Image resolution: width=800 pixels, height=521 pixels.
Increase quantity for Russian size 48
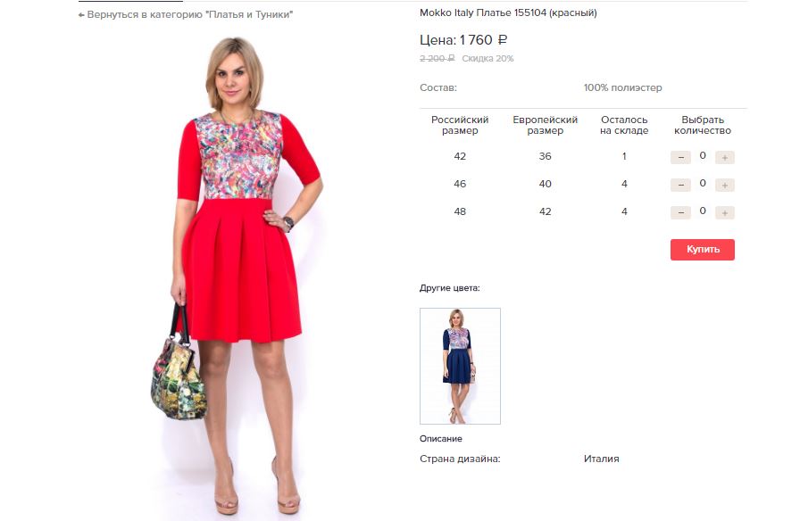pos(724,212)
